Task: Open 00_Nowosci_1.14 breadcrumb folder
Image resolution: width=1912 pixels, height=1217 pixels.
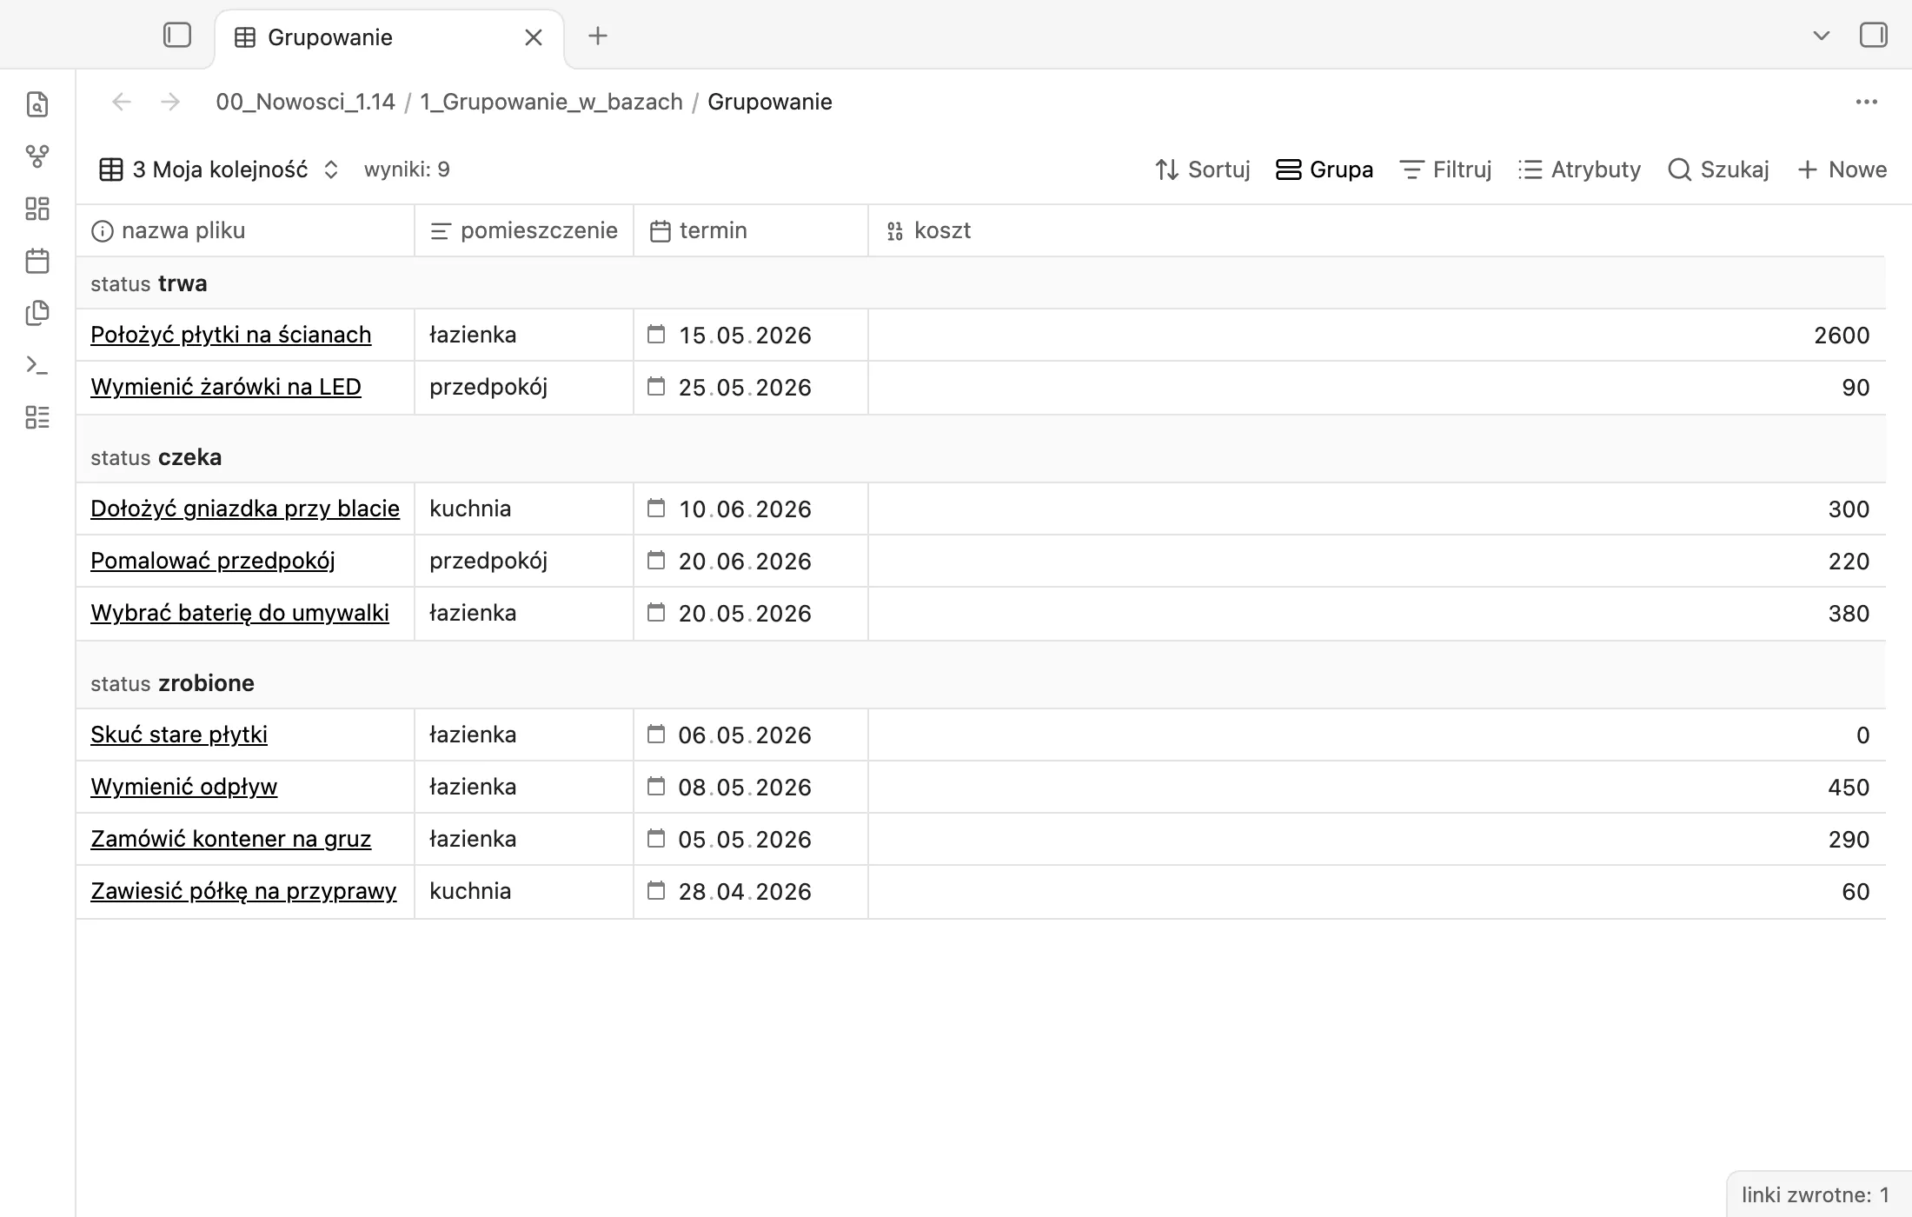Action: [x=305, y=102]
